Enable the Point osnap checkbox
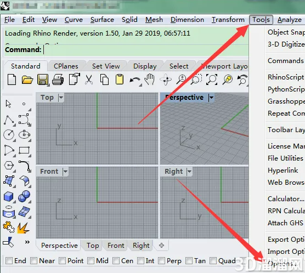 click(x=62, y=261)
